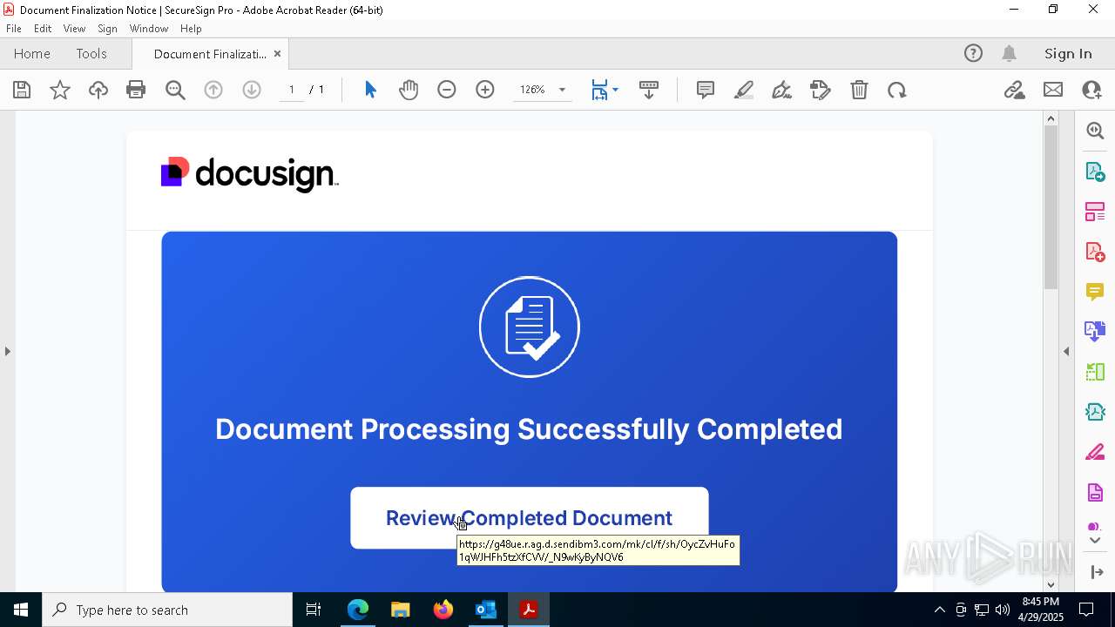The width and height of the screenshot is (1115, 627).
Task: Select the Highlight text tool
Action: coord(744,90)
